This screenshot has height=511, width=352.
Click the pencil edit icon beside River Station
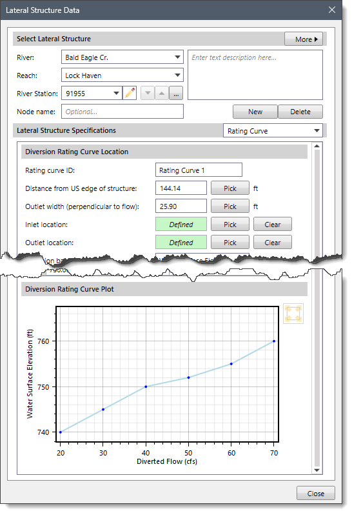point(130,94)
